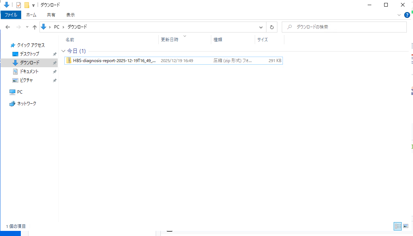Image resolution: width=413 pixels, height=236 pixels.
Task: Click the Properties checkmark icon in title bar
Action: tap(18, 5)
